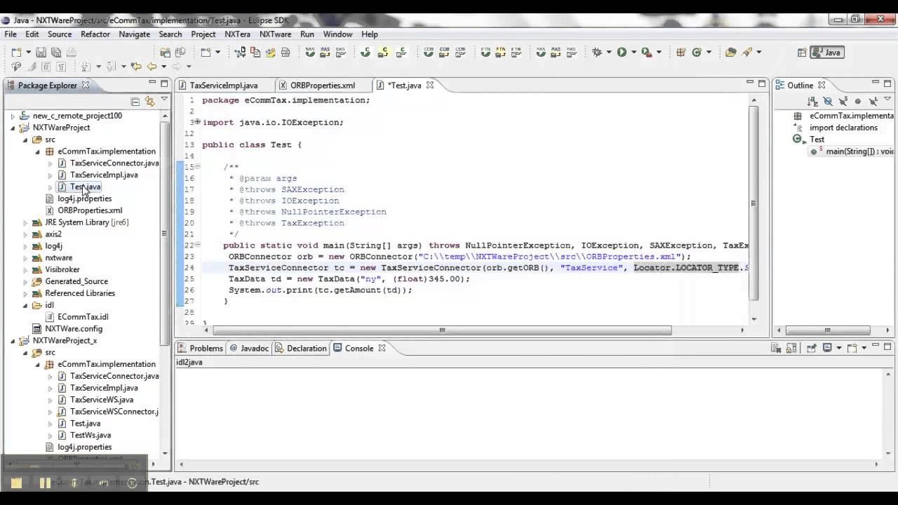Image resolution: width=898 pixels, height=505 pixels.
Task: Expand the axis2 folder
Action: (25, 234)
